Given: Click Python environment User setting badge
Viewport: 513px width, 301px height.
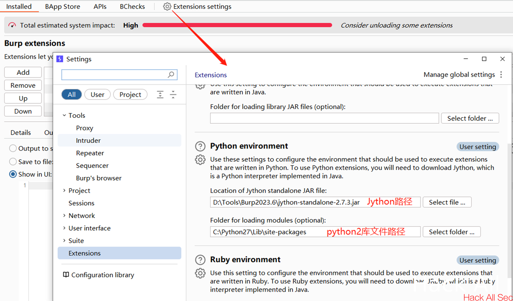Looking at the screenshot, I should (x=478, y=147).
